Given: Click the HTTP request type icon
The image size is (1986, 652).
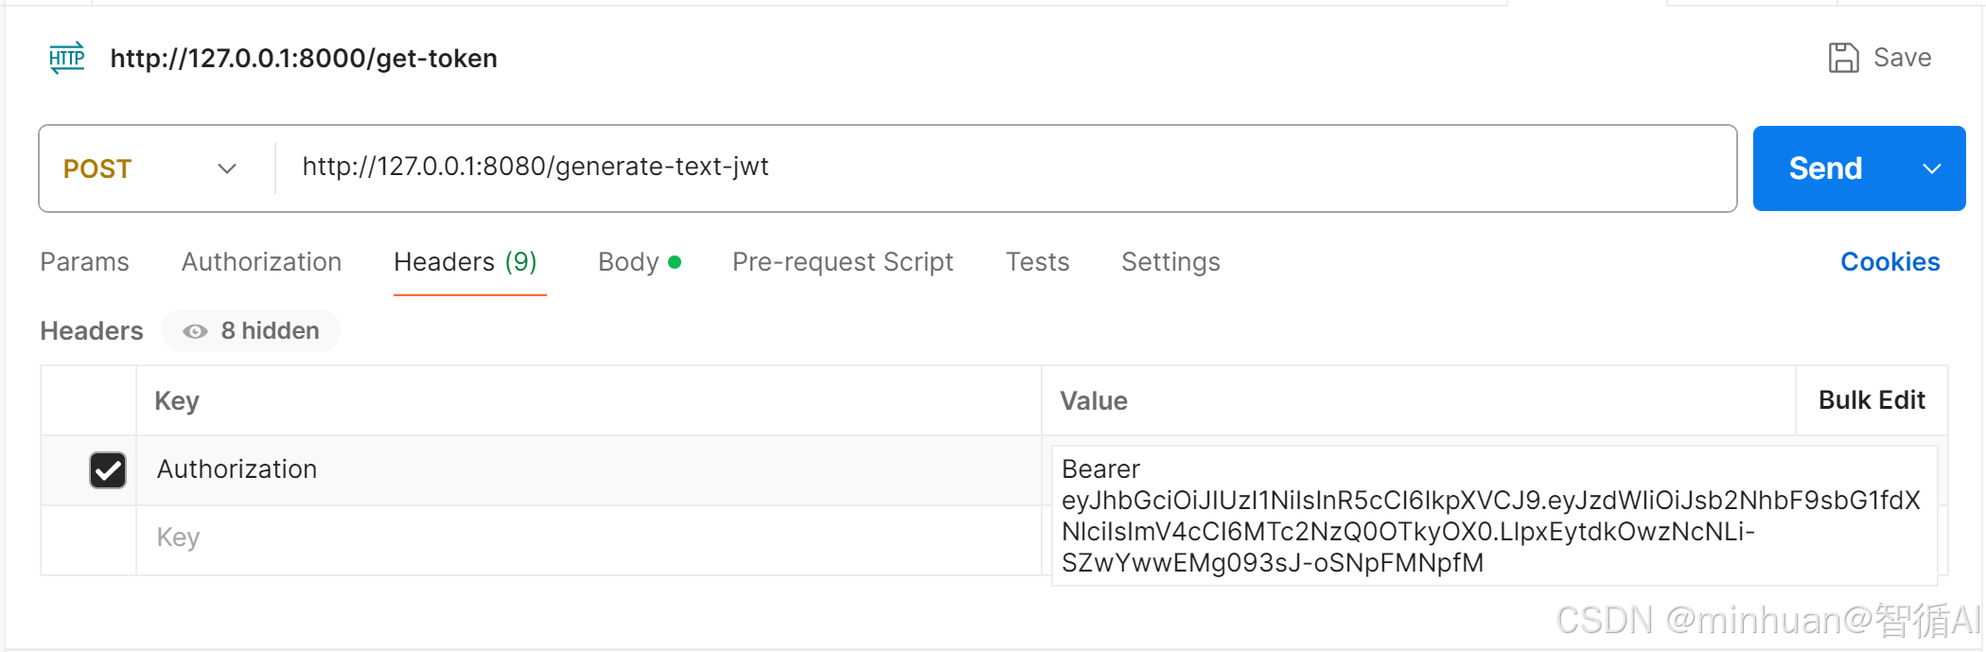Looking at the screenshot, I should 66,58.
